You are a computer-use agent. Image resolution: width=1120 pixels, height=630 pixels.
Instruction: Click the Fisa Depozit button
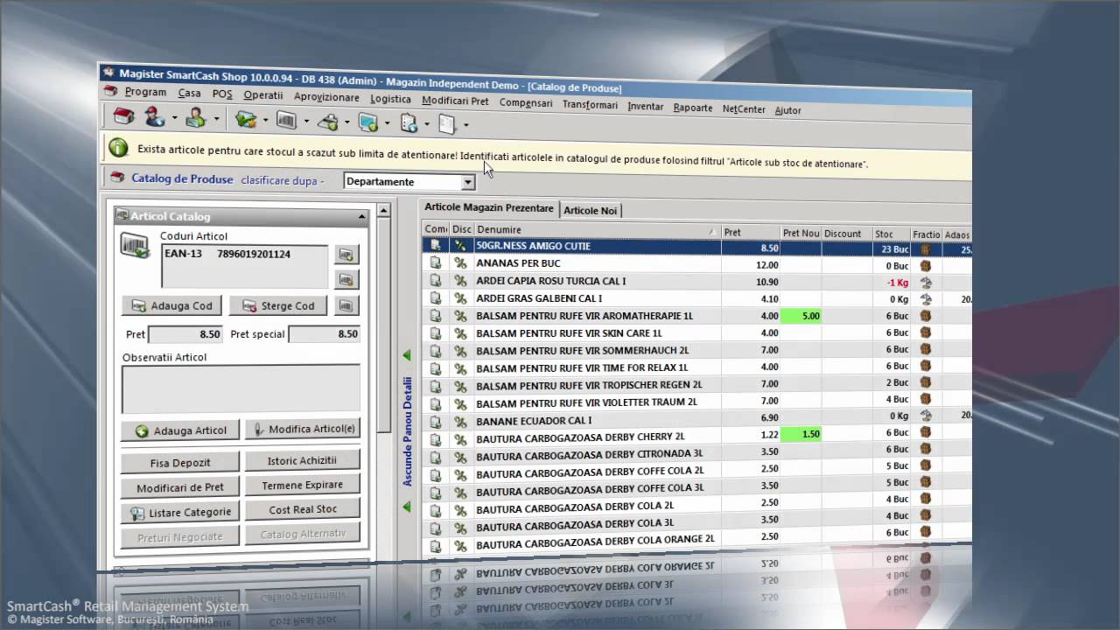point(181,463)
